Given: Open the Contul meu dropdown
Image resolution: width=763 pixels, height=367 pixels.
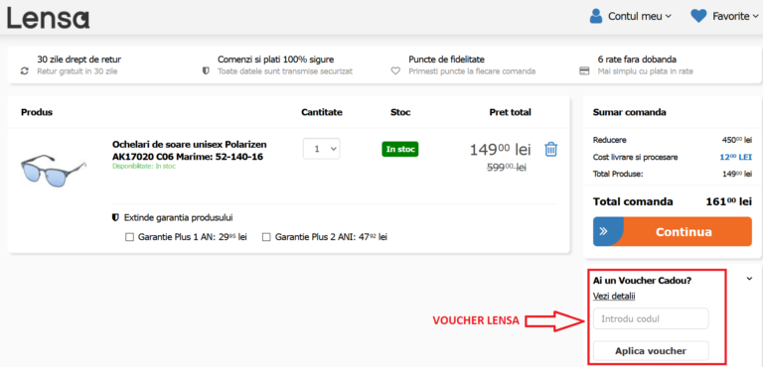Looking at the screenshot, I should click(640, 16).
